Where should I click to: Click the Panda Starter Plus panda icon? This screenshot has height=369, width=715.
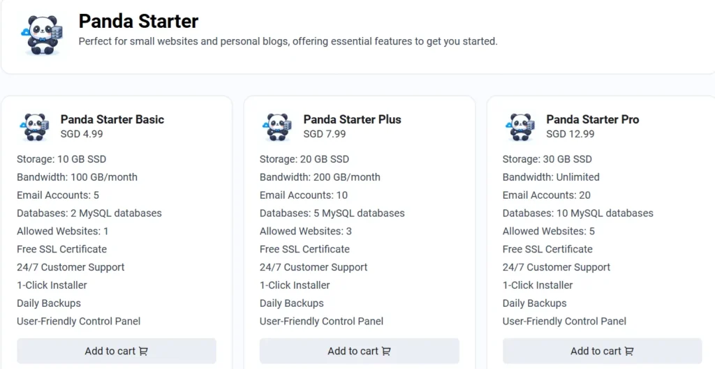point(278,127)
